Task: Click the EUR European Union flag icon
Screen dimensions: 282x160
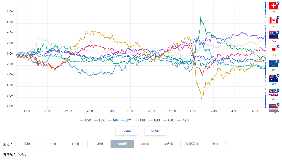Action: point(273,64)
